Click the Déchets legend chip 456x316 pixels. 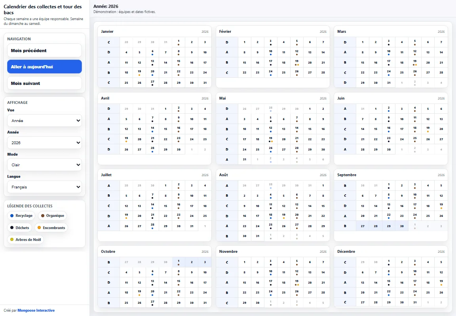(19, 228)
